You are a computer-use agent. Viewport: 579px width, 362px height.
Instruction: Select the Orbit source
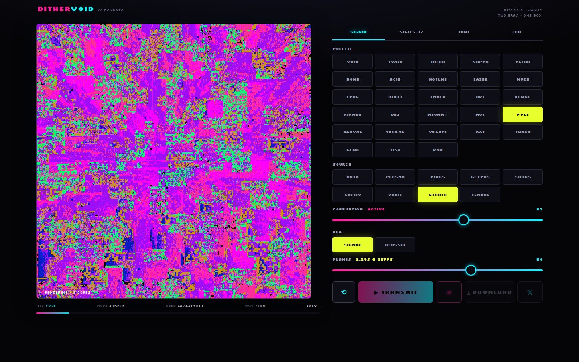395,195
